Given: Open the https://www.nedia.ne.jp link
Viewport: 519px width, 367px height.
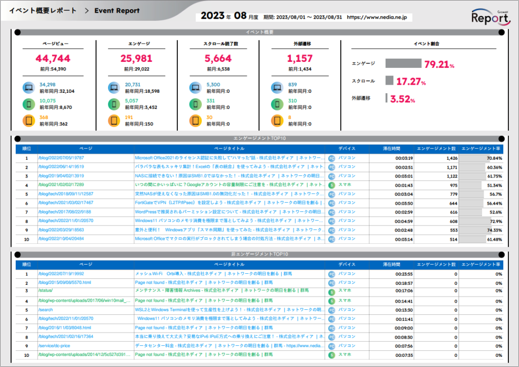Looking at the screenshot, I should [379, 17].
